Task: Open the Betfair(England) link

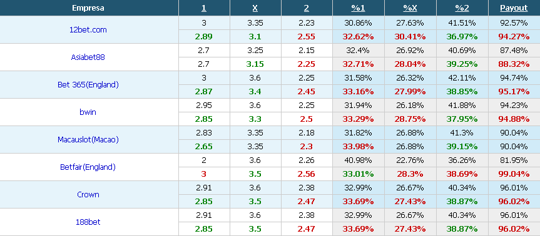Action: point(88,167)
